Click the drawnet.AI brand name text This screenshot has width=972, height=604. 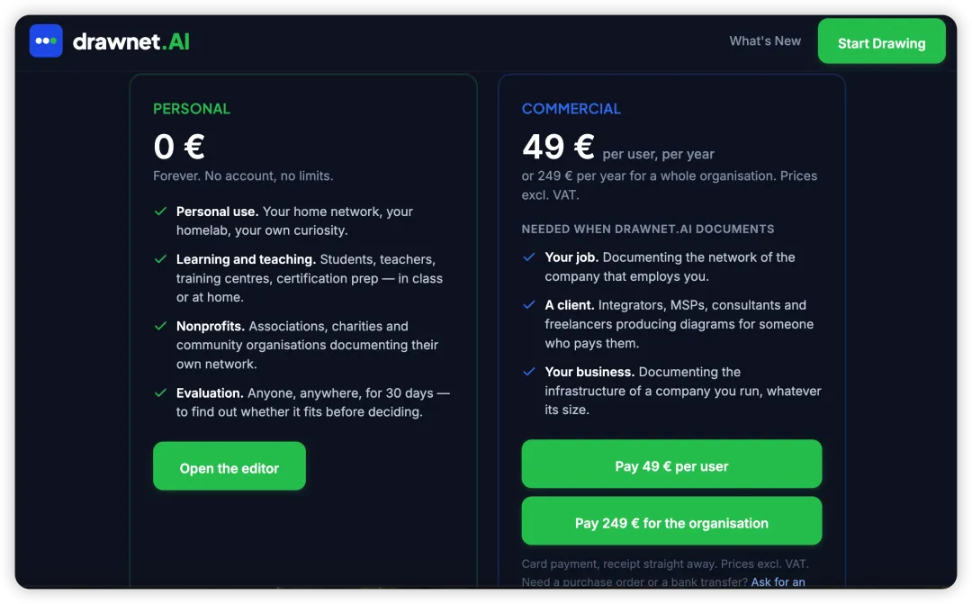tap(130, 41)
